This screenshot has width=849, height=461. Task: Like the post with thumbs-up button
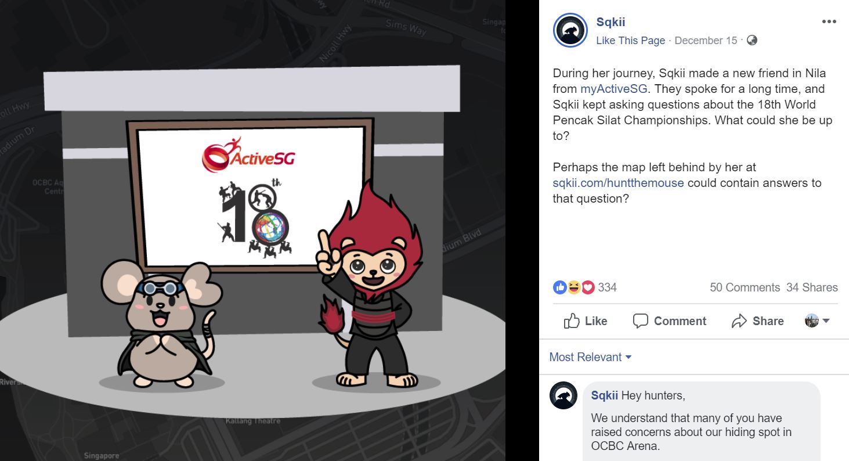tap(586, 321)
